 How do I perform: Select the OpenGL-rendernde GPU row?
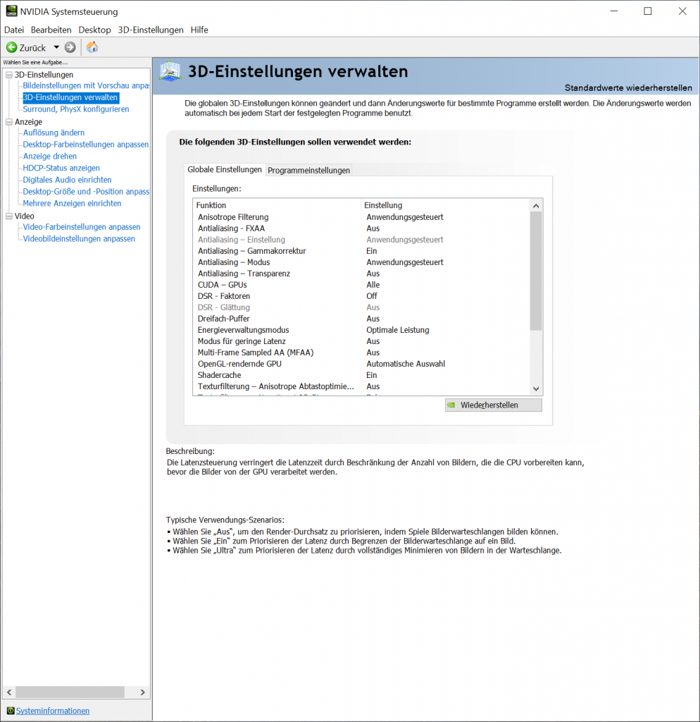point(361,364)
